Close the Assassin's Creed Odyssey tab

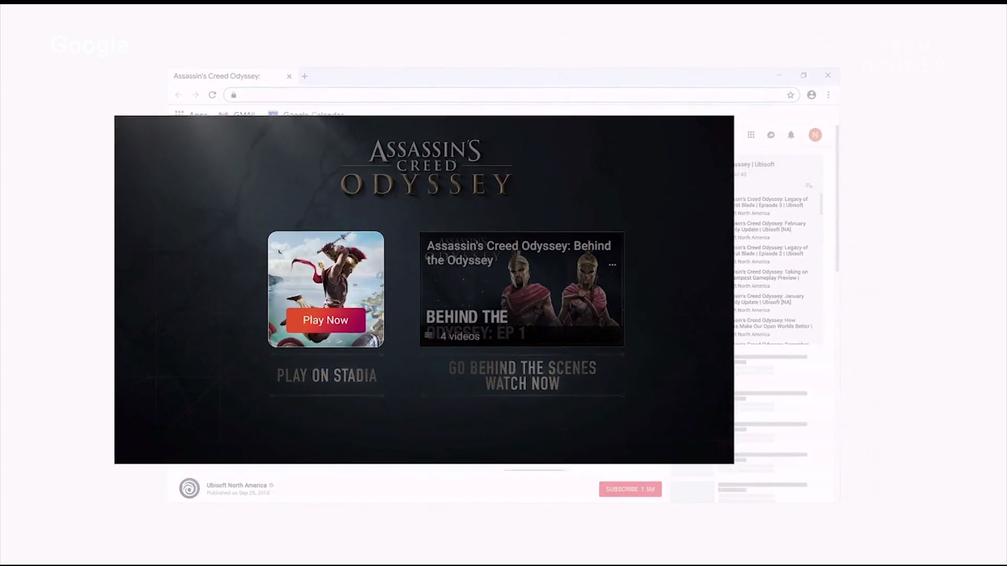point(289,76)
